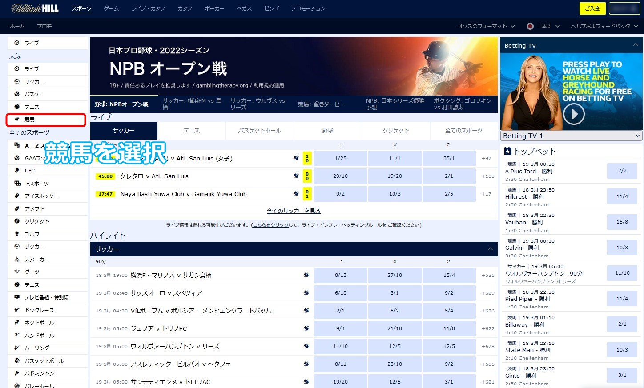This screenshot has height=388, width=644.
Task: Open the ポーカー top menu
Action: point(214,8)
